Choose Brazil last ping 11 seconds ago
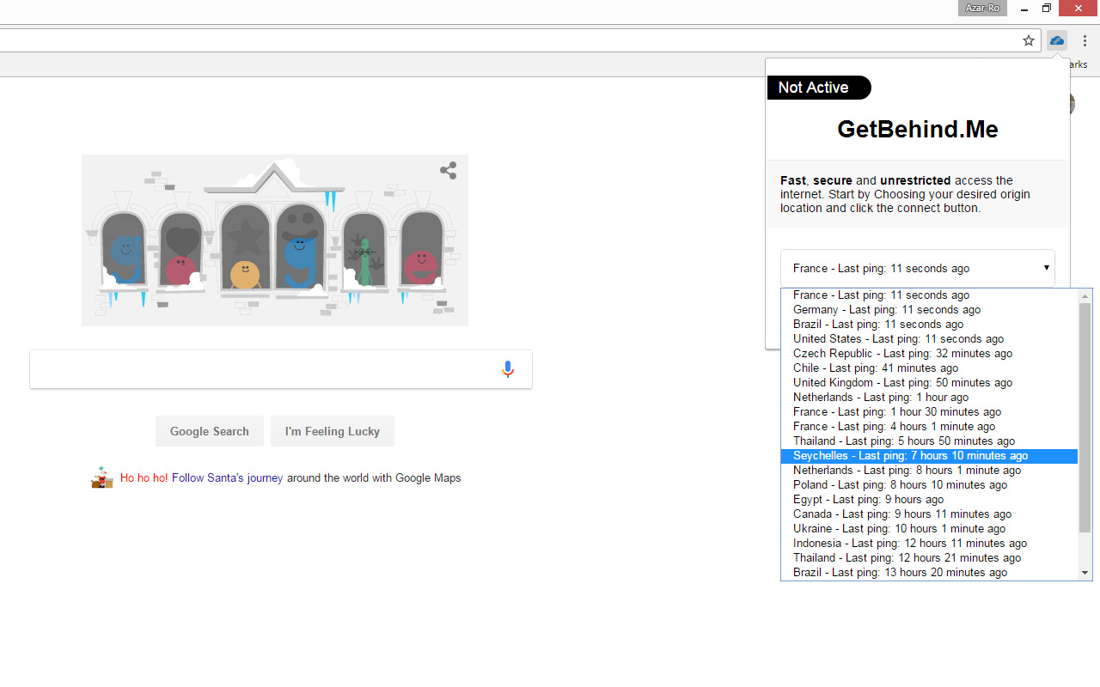Viewport: 1100px width, 687px height. pyautogui.click(x=929, y=324)
